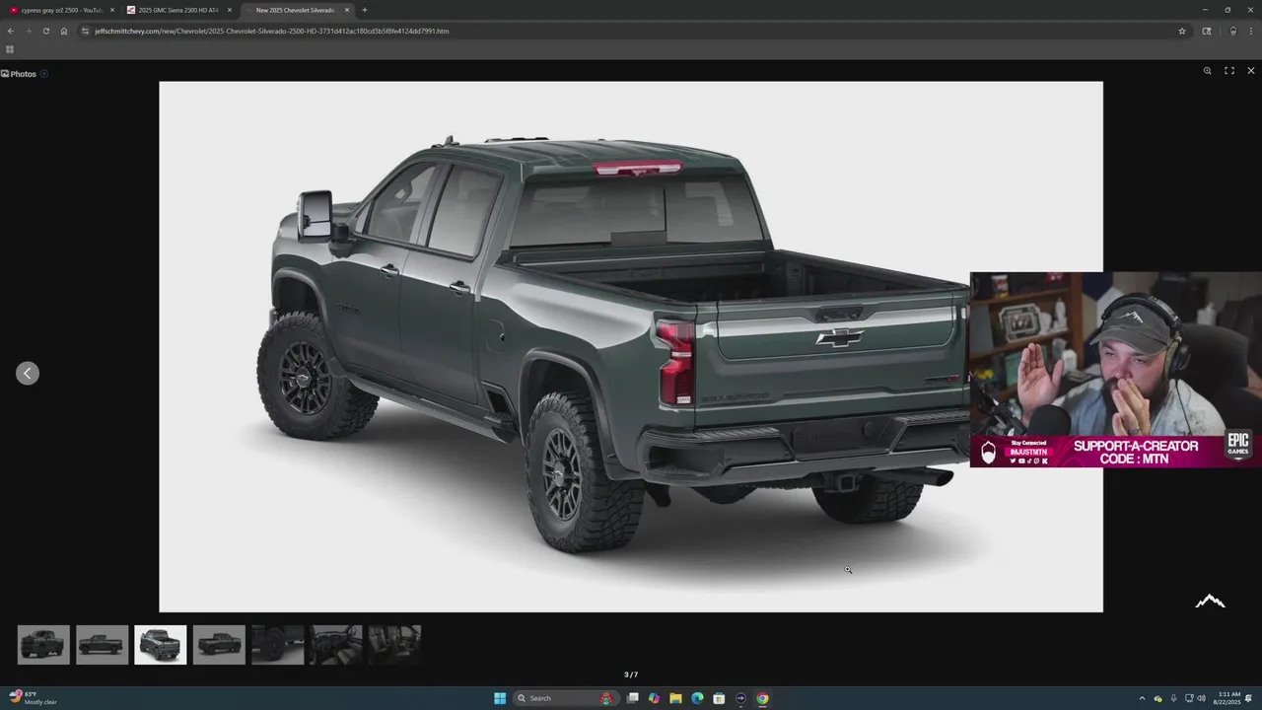The image size is (1262, 710).
Task: Close the GMC Sierra 2500 HD tab
Action: pos(230,10)
